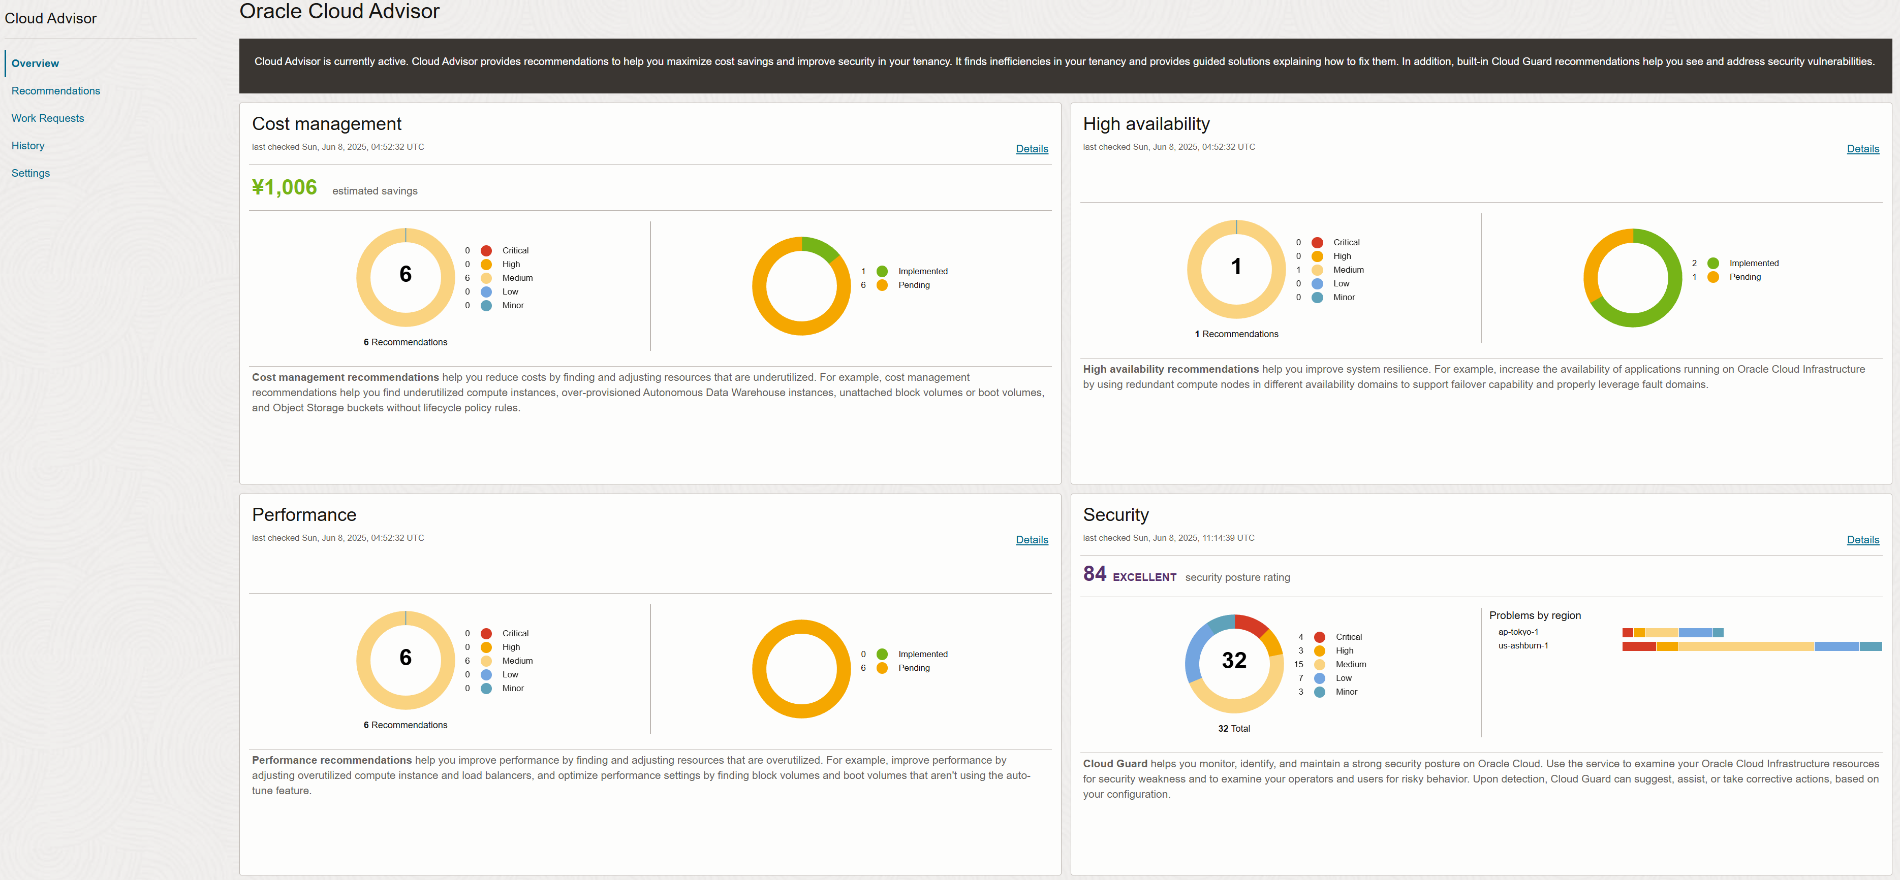Click Implemented green dot in Cost management
Viewport: 1900px width, 880px height.
click(x=882, y=271)
